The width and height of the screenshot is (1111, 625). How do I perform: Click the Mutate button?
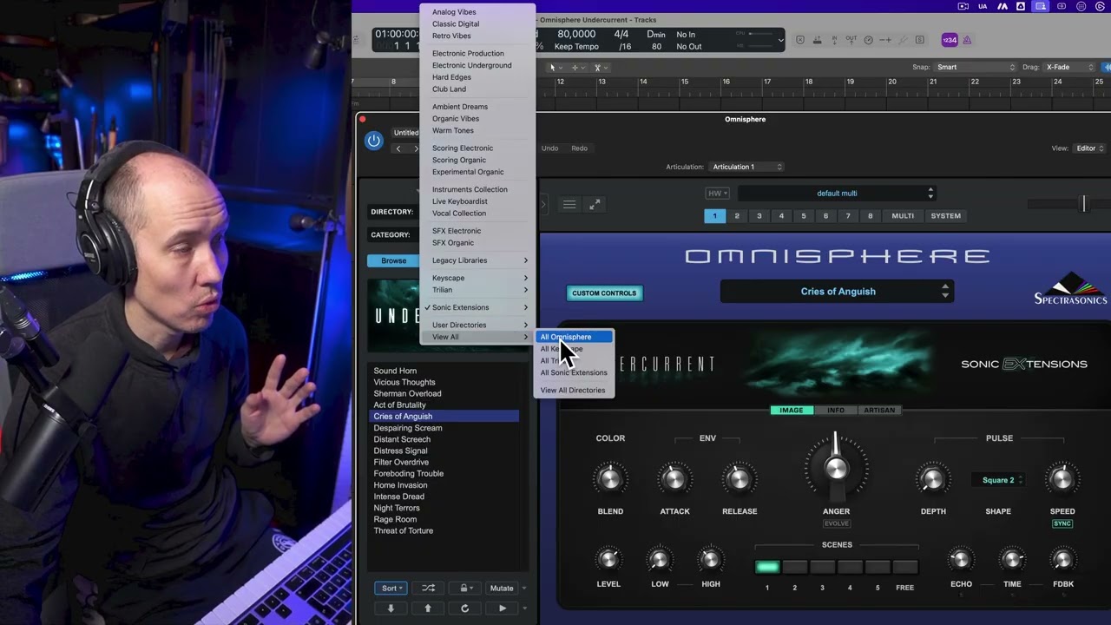[x=502, y=588]
